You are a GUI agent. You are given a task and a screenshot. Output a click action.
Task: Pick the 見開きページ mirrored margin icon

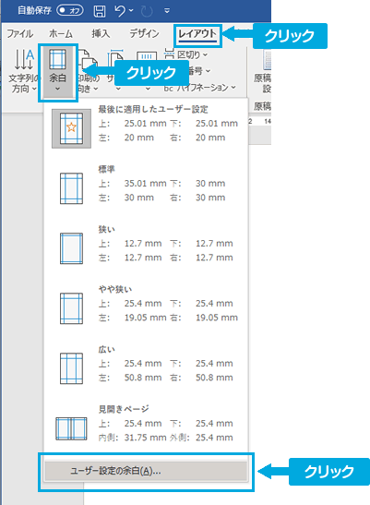71,428
